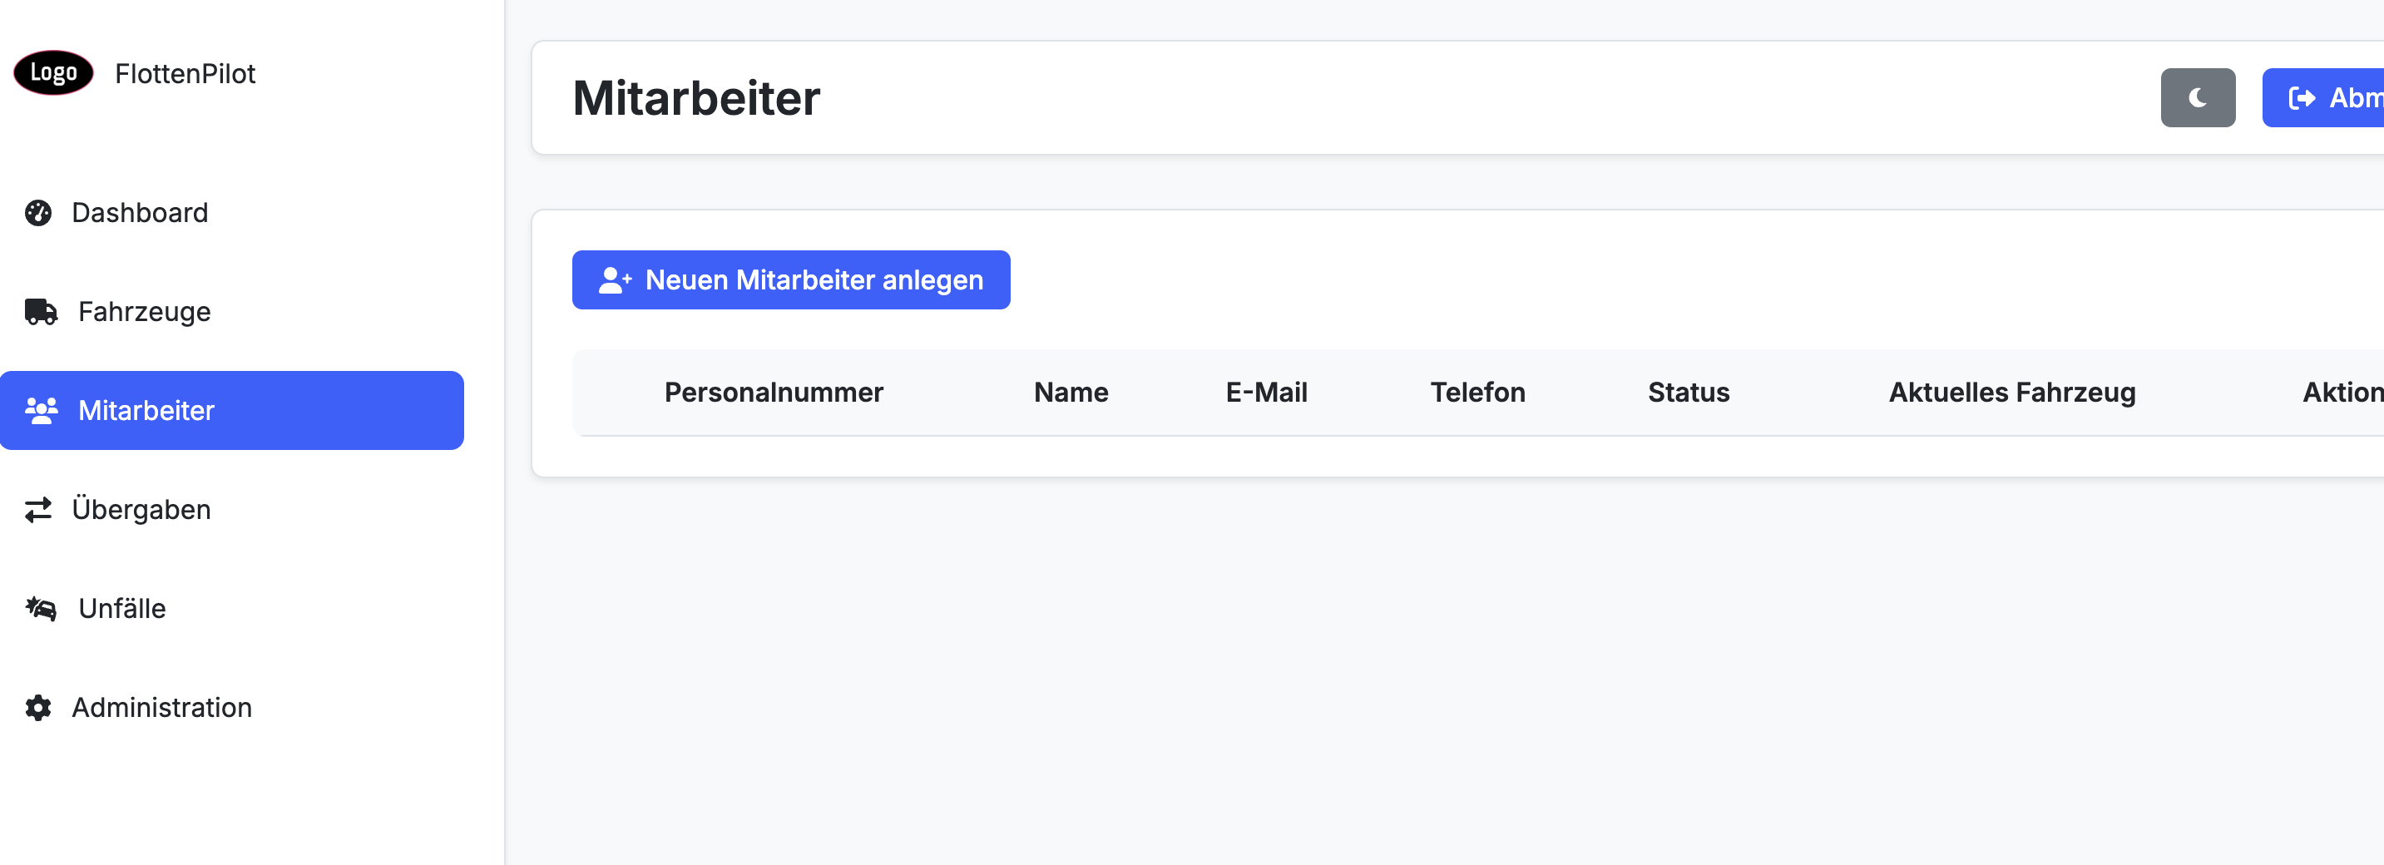Open the Fahrzeuge section

(143, 312)
